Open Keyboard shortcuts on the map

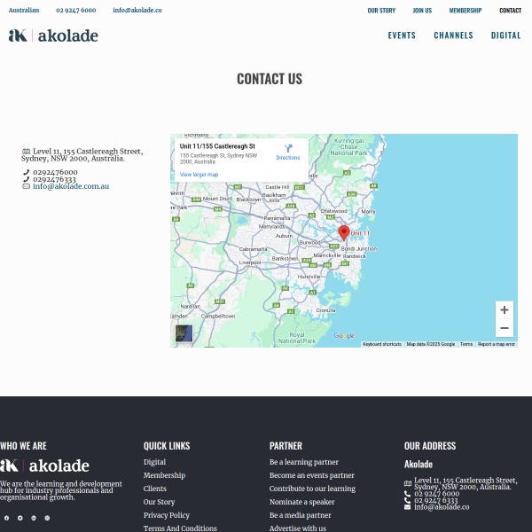382,344
